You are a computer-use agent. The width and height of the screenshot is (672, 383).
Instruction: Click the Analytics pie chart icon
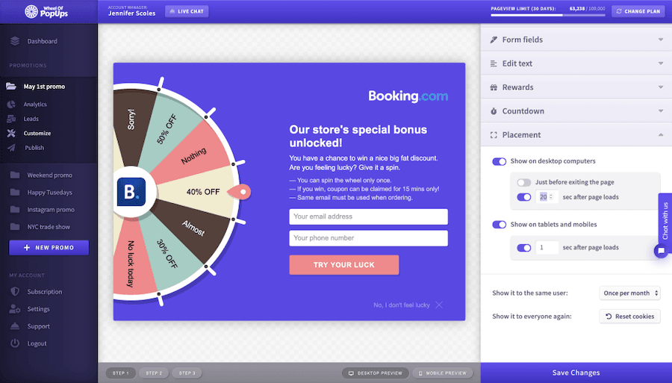pos(12,105)
